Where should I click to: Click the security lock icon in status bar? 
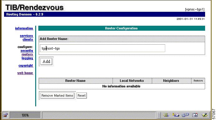pyautogui.click(x=6, y=115)
